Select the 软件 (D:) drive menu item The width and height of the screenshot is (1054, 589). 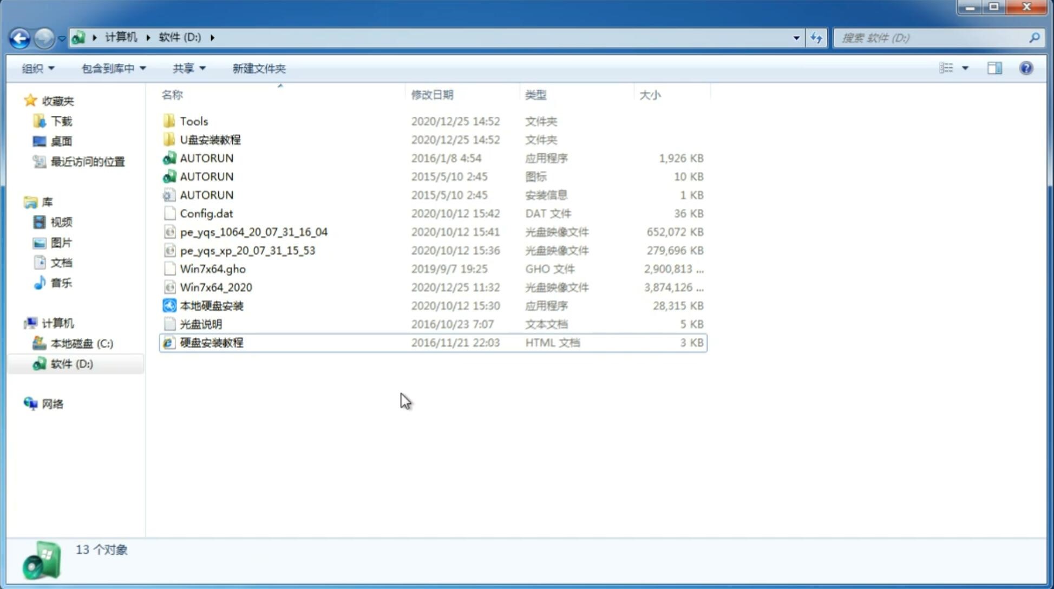[71, 364]
